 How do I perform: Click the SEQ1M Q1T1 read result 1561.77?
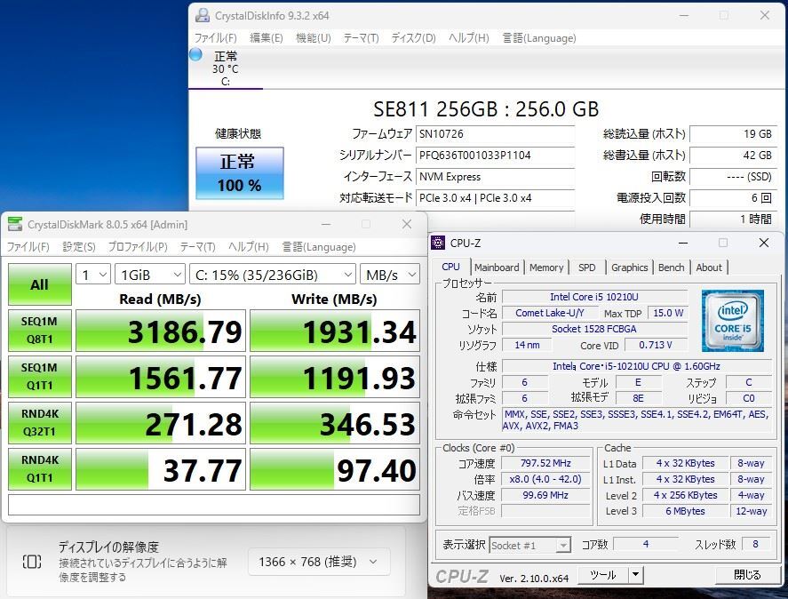click(x=161, y=377)
